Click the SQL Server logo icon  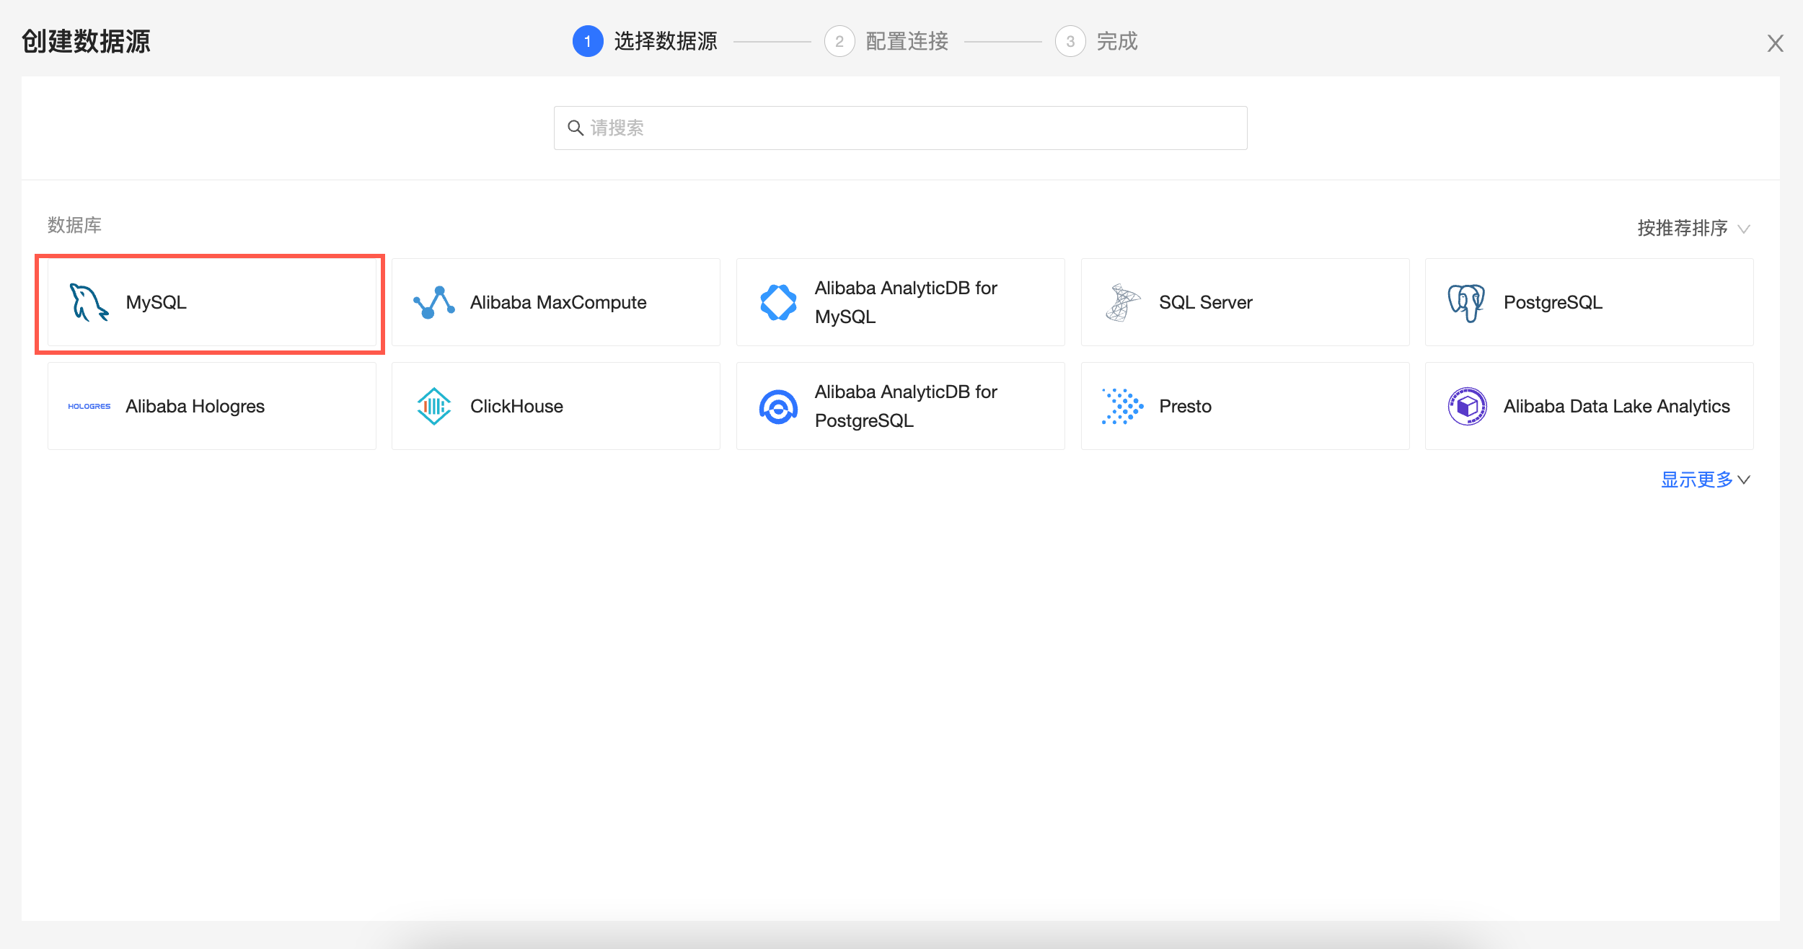(x=1122, y=302)
